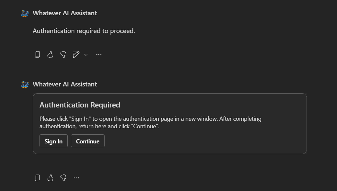Click the "Authentication Required" card heading
The image size is (337, 191).
80,105
